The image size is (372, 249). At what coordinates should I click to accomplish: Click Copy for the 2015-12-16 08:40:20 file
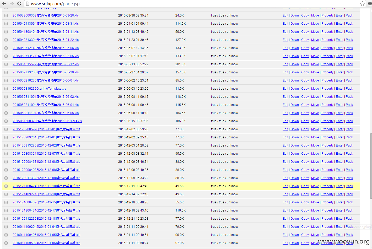coord(305,202)
